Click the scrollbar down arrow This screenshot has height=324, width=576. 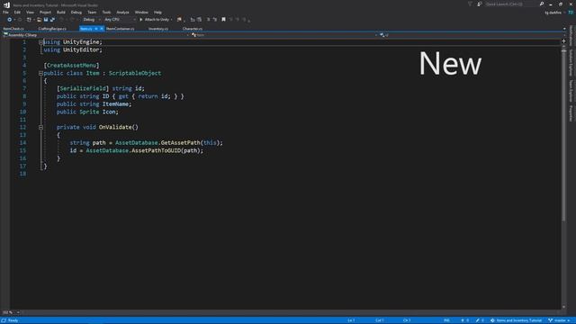(x=563, y=307)
